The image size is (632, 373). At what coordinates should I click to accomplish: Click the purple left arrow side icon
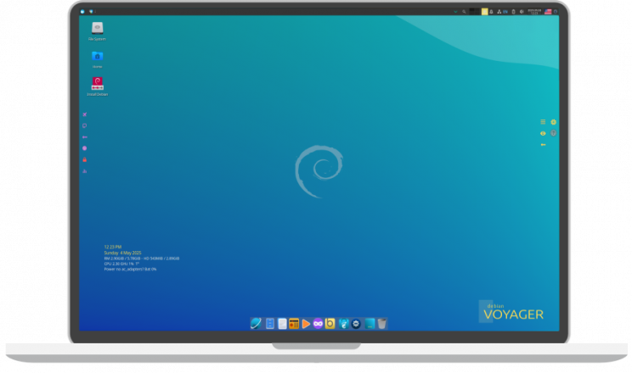[x=85, y=137]
